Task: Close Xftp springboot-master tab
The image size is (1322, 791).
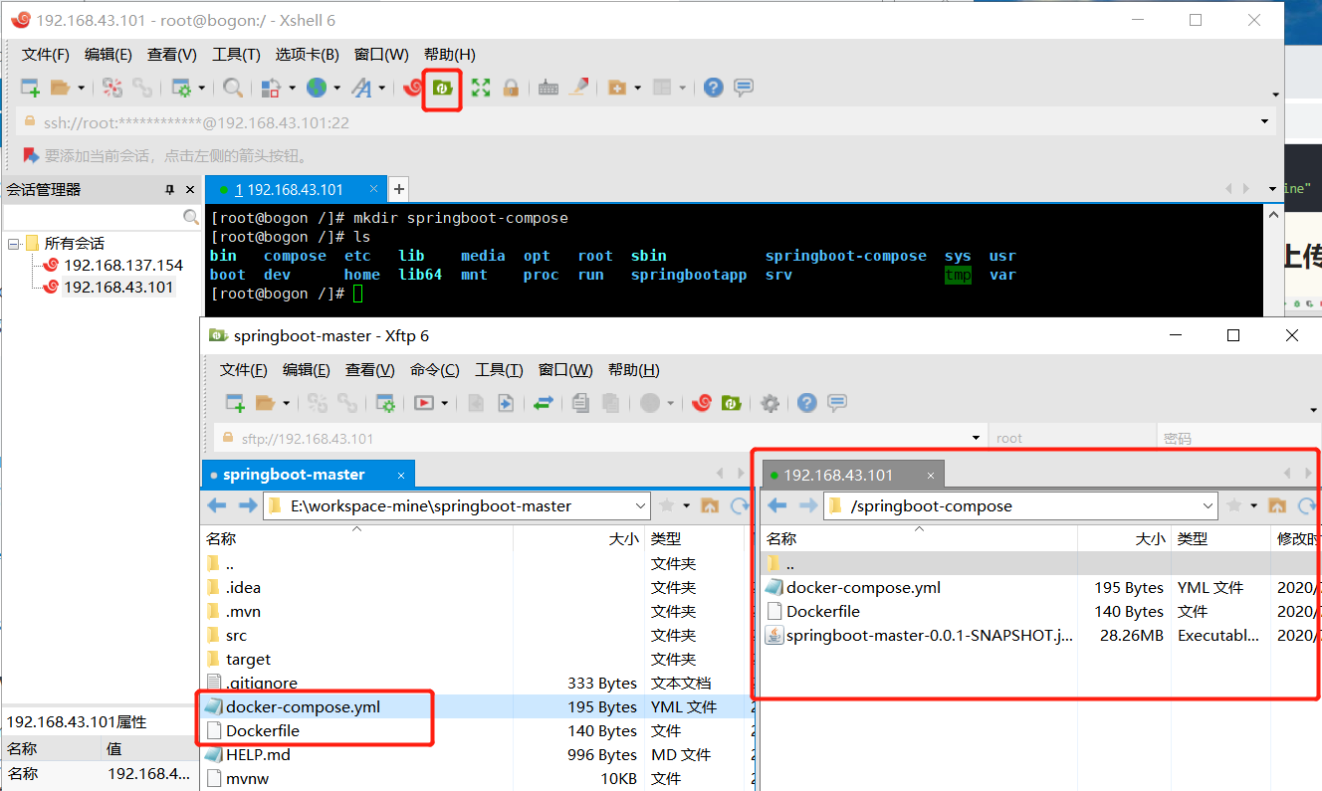Action: 401,475
